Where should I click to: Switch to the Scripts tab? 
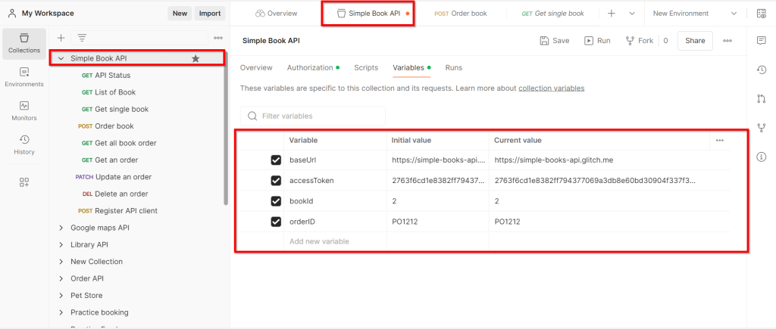[366, 68]
